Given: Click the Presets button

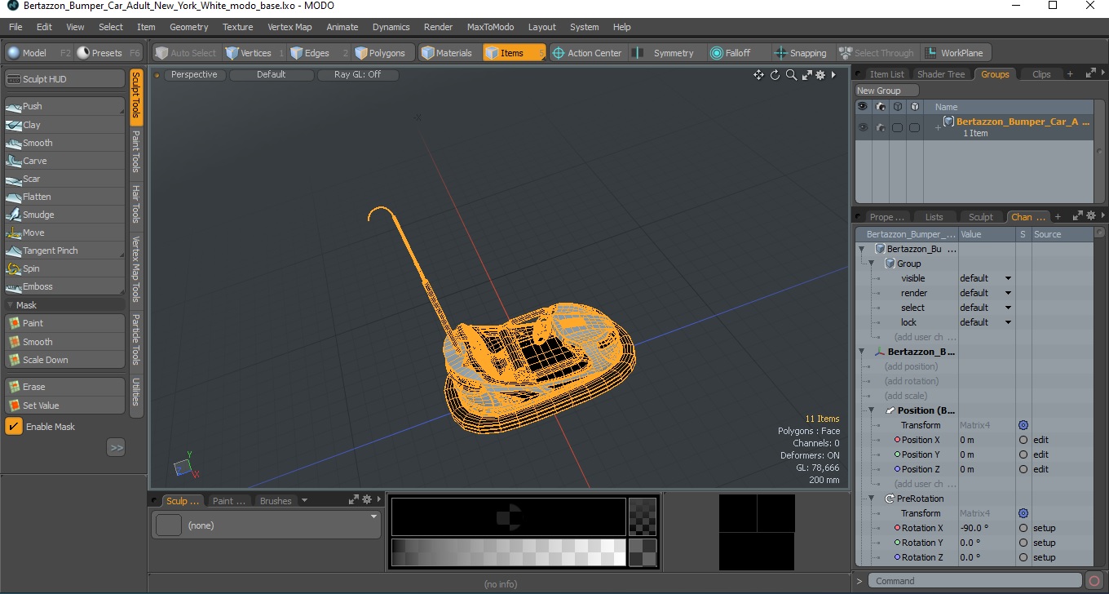Looking at the screenshot, I should coord(108,53).
